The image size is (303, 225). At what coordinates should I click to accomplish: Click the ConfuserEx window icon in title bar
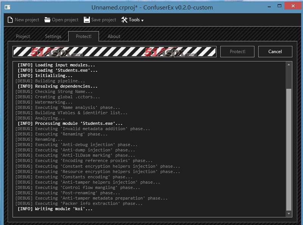7,7
